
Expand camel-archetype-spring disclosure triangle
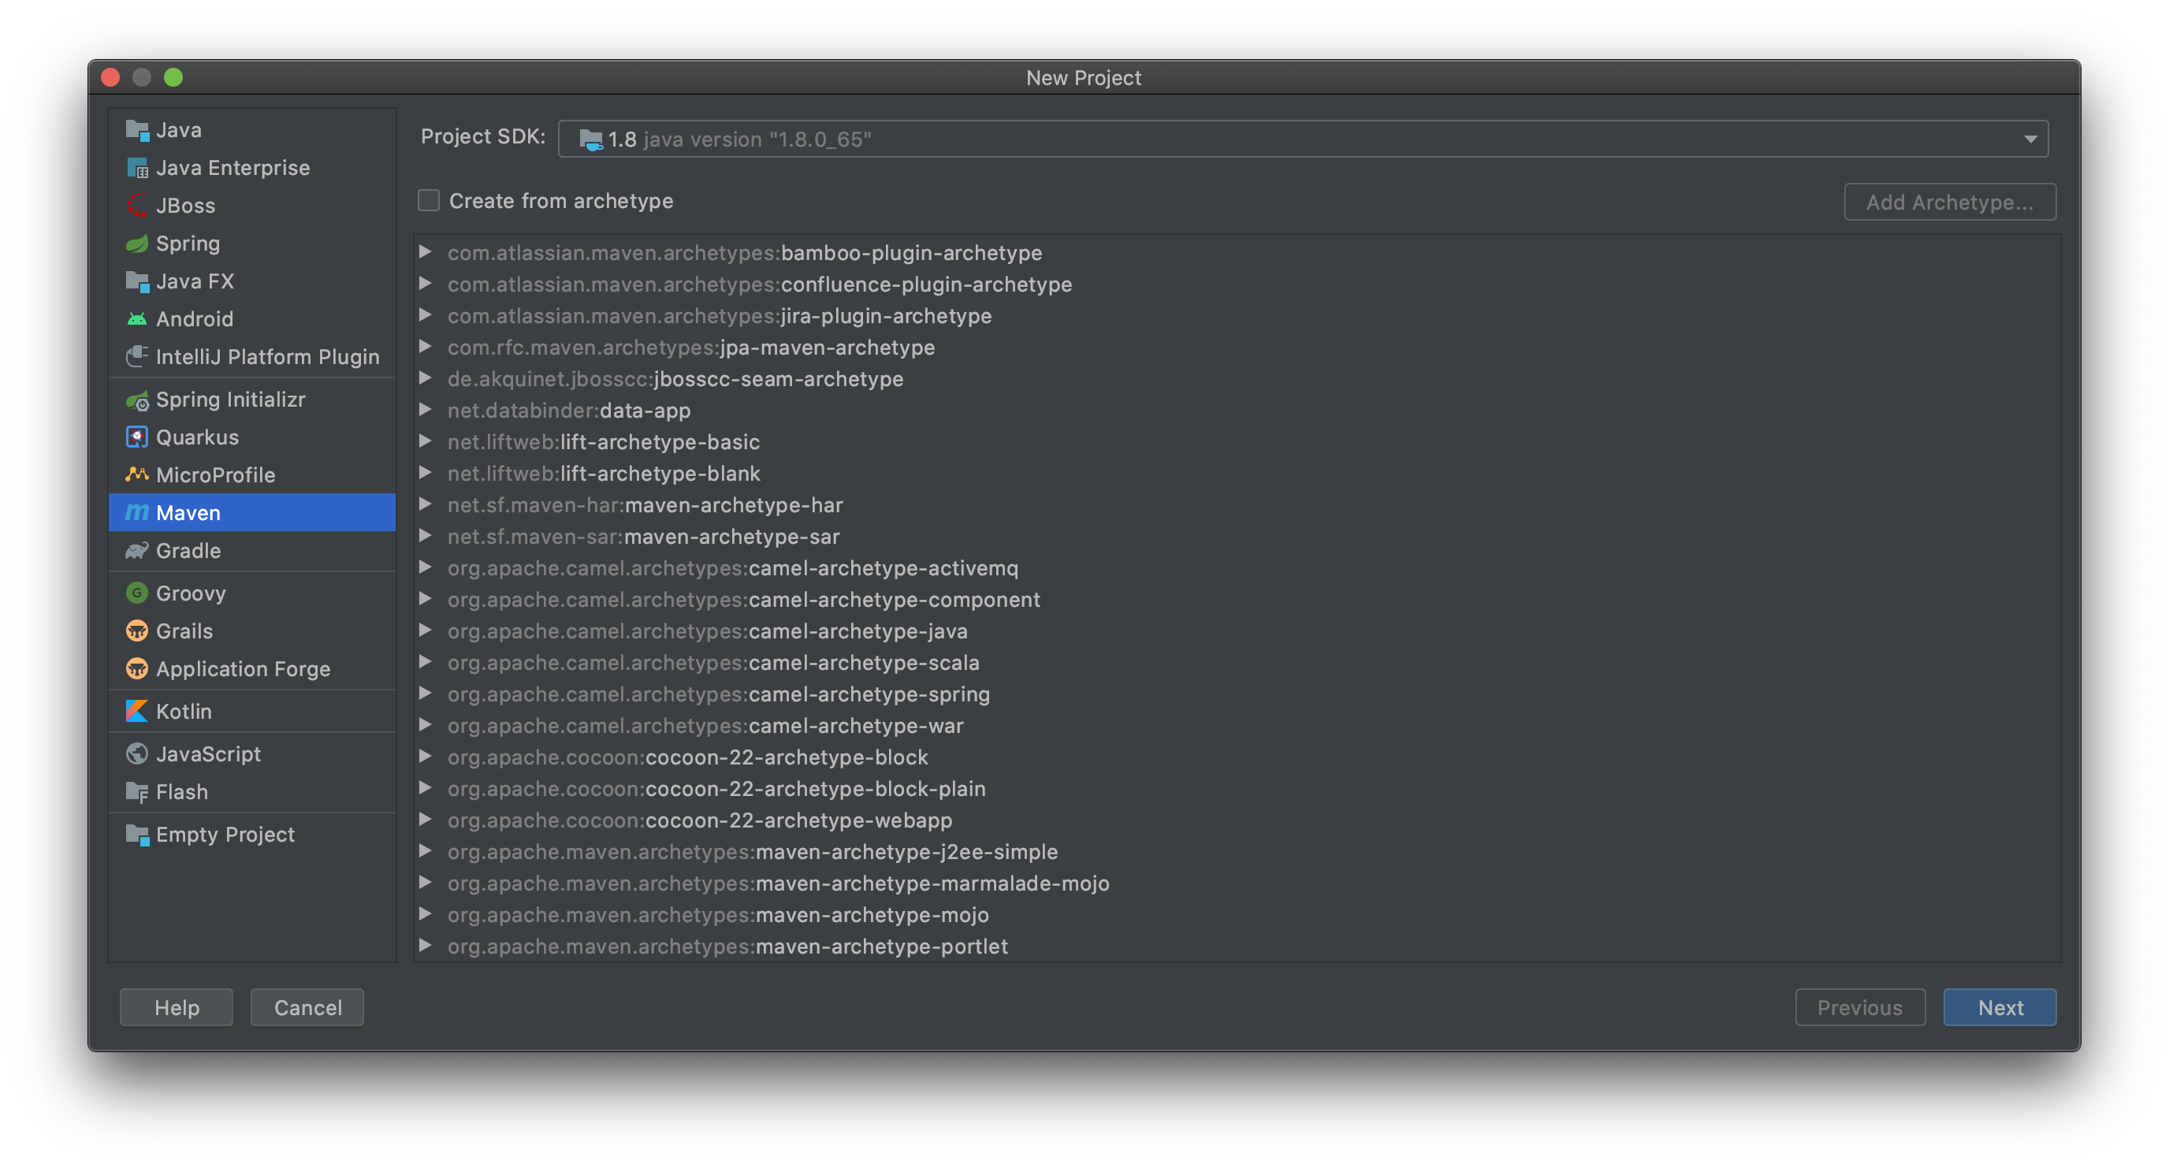pos(426,694)
